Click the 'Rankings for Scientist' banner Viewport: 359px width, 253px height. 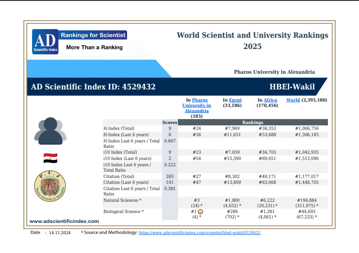click(93, 35)
